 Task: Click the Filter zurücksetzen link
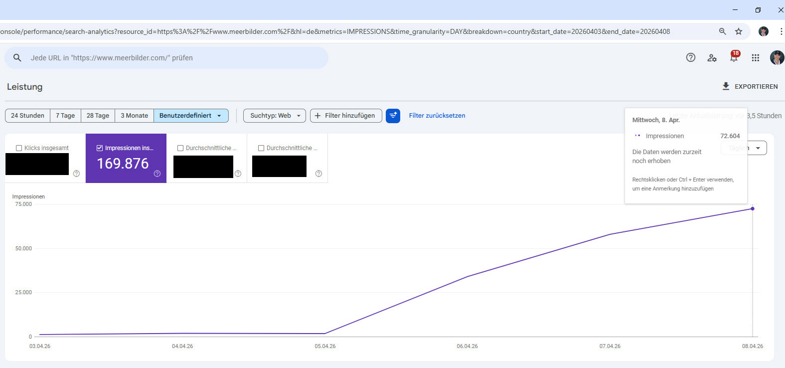(x=437, y=116)
